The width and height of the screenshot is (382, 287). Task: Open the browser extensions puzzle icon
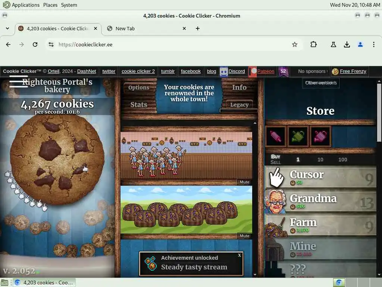(313, 44)
